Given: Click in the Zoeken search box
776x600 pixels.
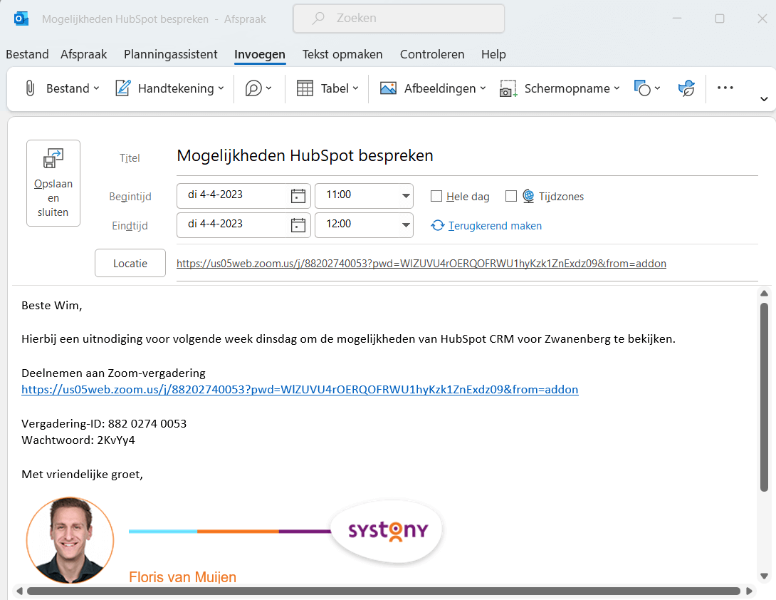Looking at the screenshot, I should point(399,19).
